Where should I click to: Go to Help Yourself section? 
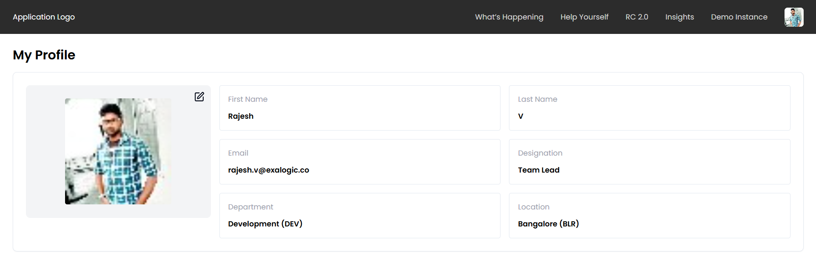click(584, 17)
